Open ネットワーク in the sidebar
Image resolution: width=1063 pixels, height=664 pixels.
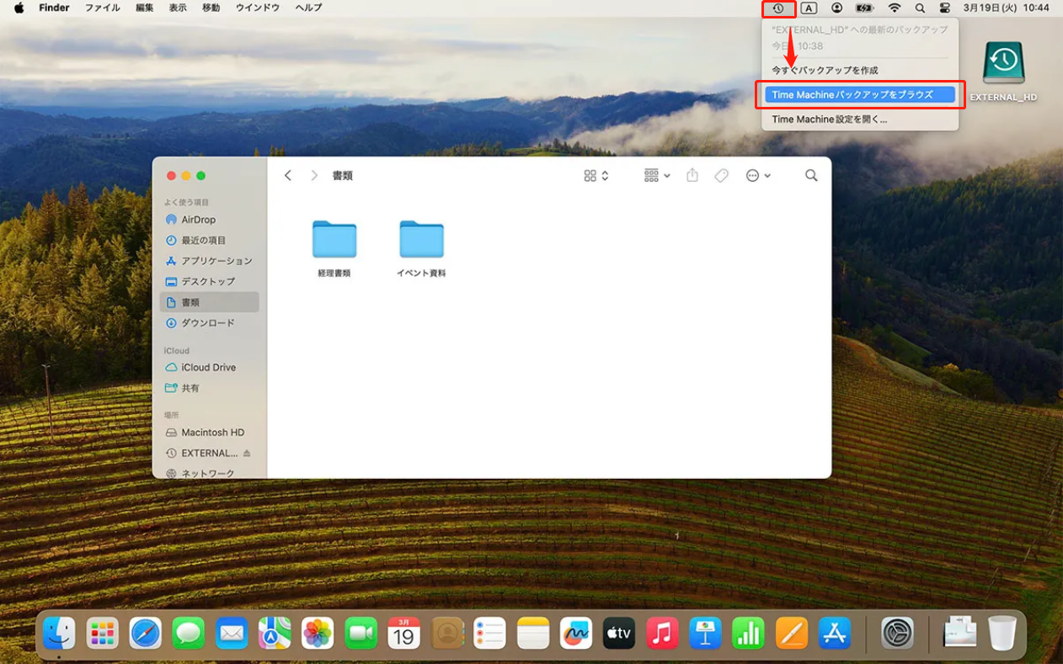pyautogui.click(x=209, y=474)
